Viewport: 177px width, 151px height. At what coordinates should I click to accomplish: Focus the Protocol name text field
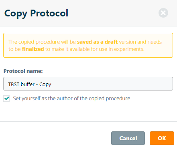point(88,84)
